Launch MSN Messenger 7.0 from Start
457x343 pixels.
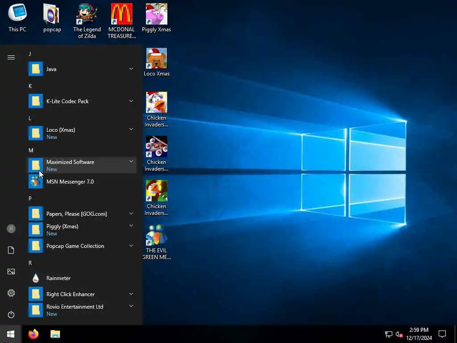pyautogui.click(x=82, y=182)
